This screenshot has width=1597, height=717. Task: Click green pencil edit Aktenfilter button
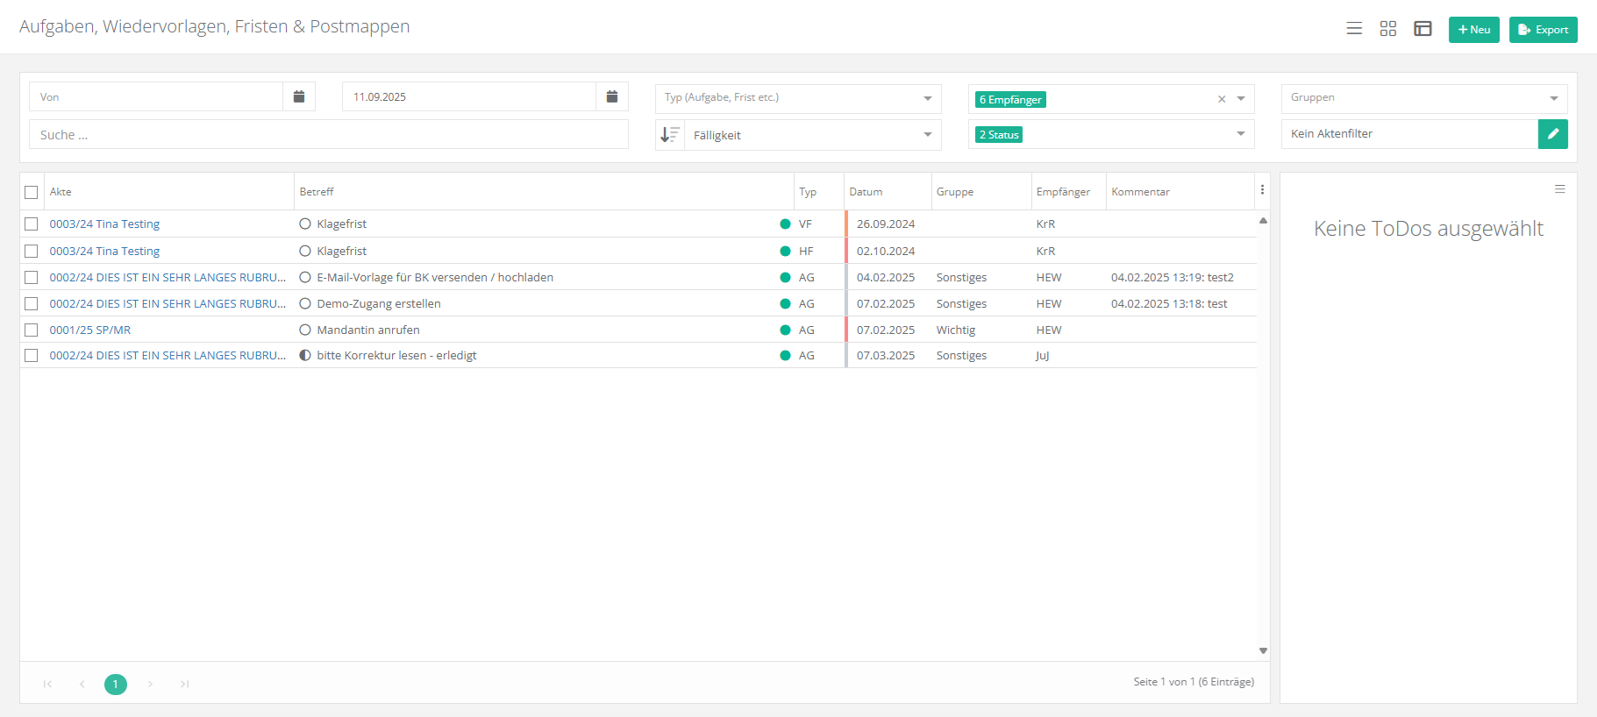coord(1552,134)
